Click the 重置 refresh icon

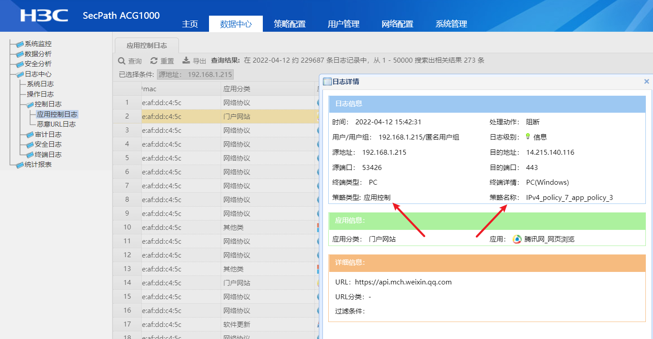point(154,61)
